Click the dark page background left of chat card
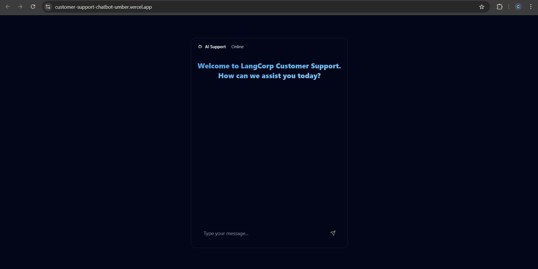 (95, 140)
